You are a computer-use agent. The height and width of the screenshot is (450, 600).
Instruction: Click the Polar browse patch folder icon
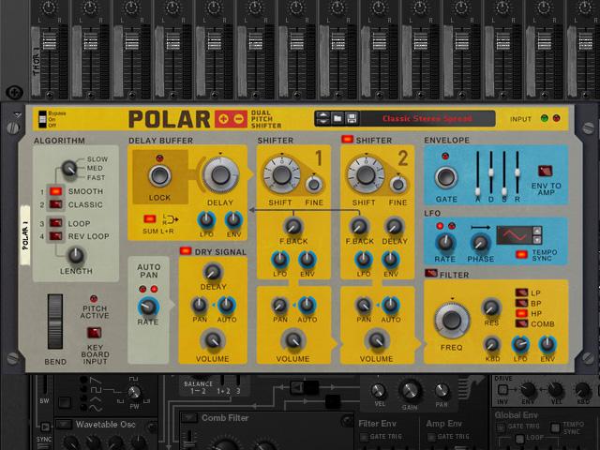337,119
